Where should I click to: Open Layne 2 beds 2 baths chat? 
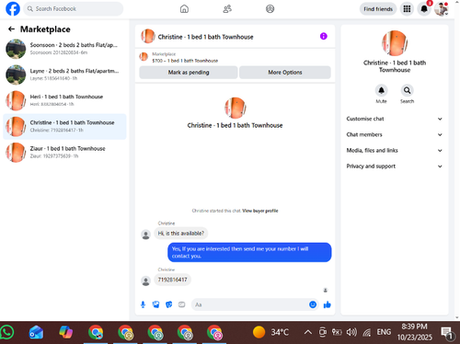[x=64, y=75]
